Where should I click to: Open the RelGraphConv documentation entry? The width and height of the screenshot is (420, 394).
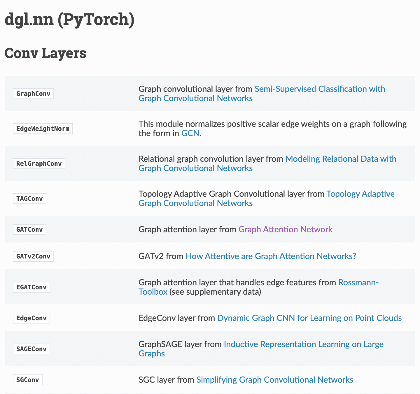tap(39, 163)
